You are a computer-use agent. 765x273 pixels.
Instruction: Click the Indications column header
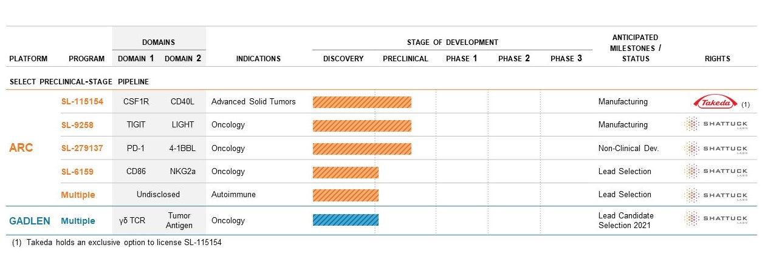258,59
